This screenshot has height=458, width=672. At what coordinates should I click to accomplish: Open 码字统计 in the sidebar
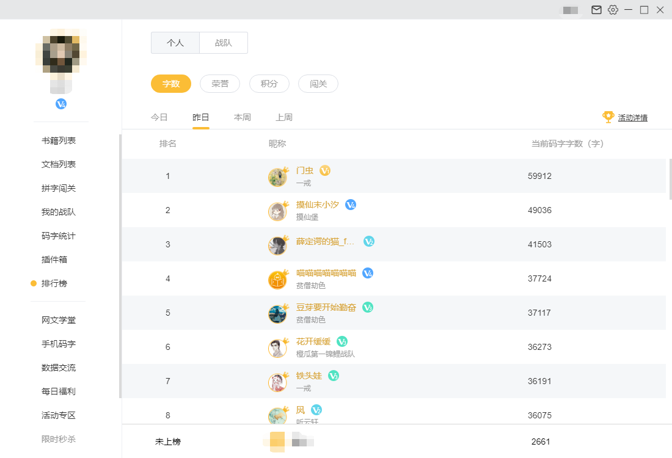coord(59,236)
